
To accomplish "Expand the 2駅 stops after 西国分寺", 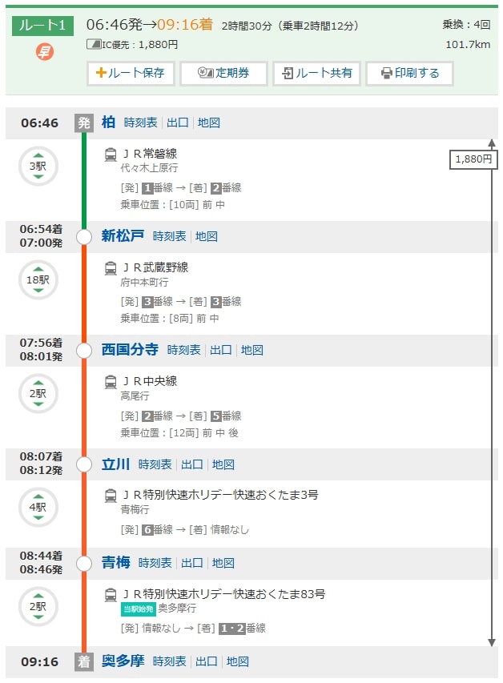I will coord(38,394).
